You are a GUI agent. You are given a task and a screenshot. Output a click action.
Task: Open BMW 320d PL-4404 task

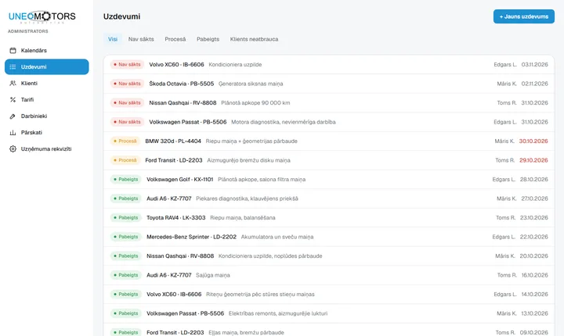[329, 141]
